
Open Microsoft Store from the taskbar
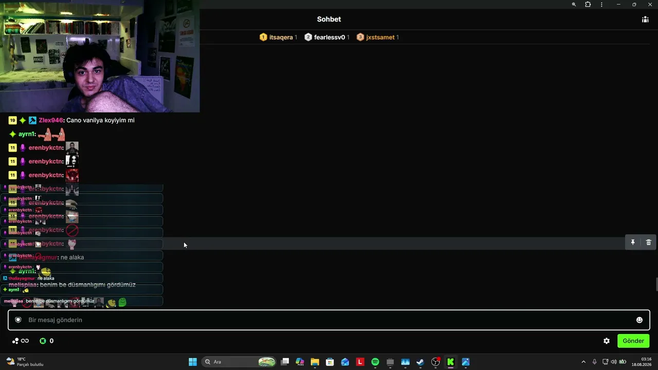point(330,362)
